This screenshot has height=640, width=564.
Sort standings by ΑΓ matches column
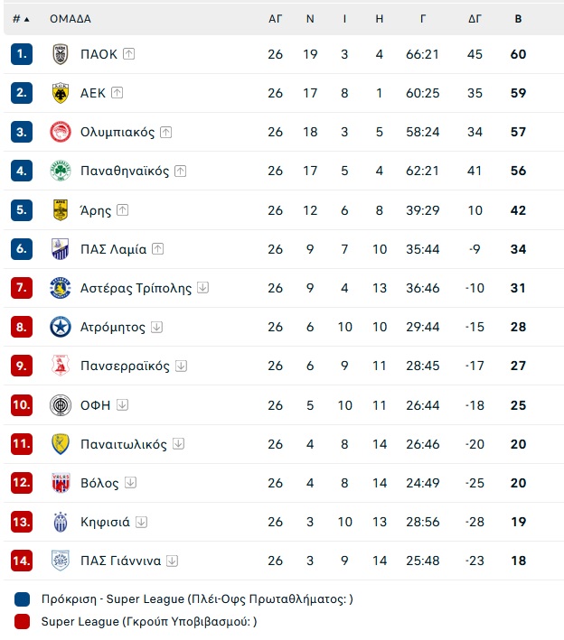tap(275, 19)
